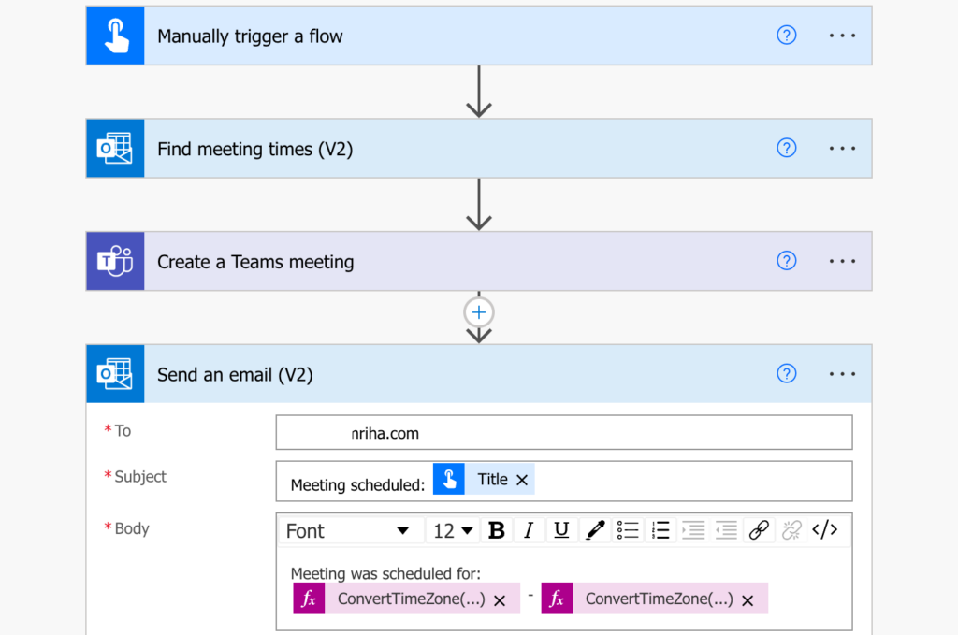Image resolution: width=958 pixels, height=635 pixels.
Task: Select the text highlight color tool
Action: click(595, 530)
